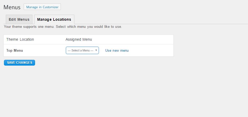The image size is (248, 117).
Task: Open the Select a Menu dropdown
Action: 82,50
